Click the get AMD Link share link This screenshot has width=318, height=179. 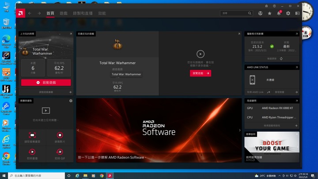258,92
